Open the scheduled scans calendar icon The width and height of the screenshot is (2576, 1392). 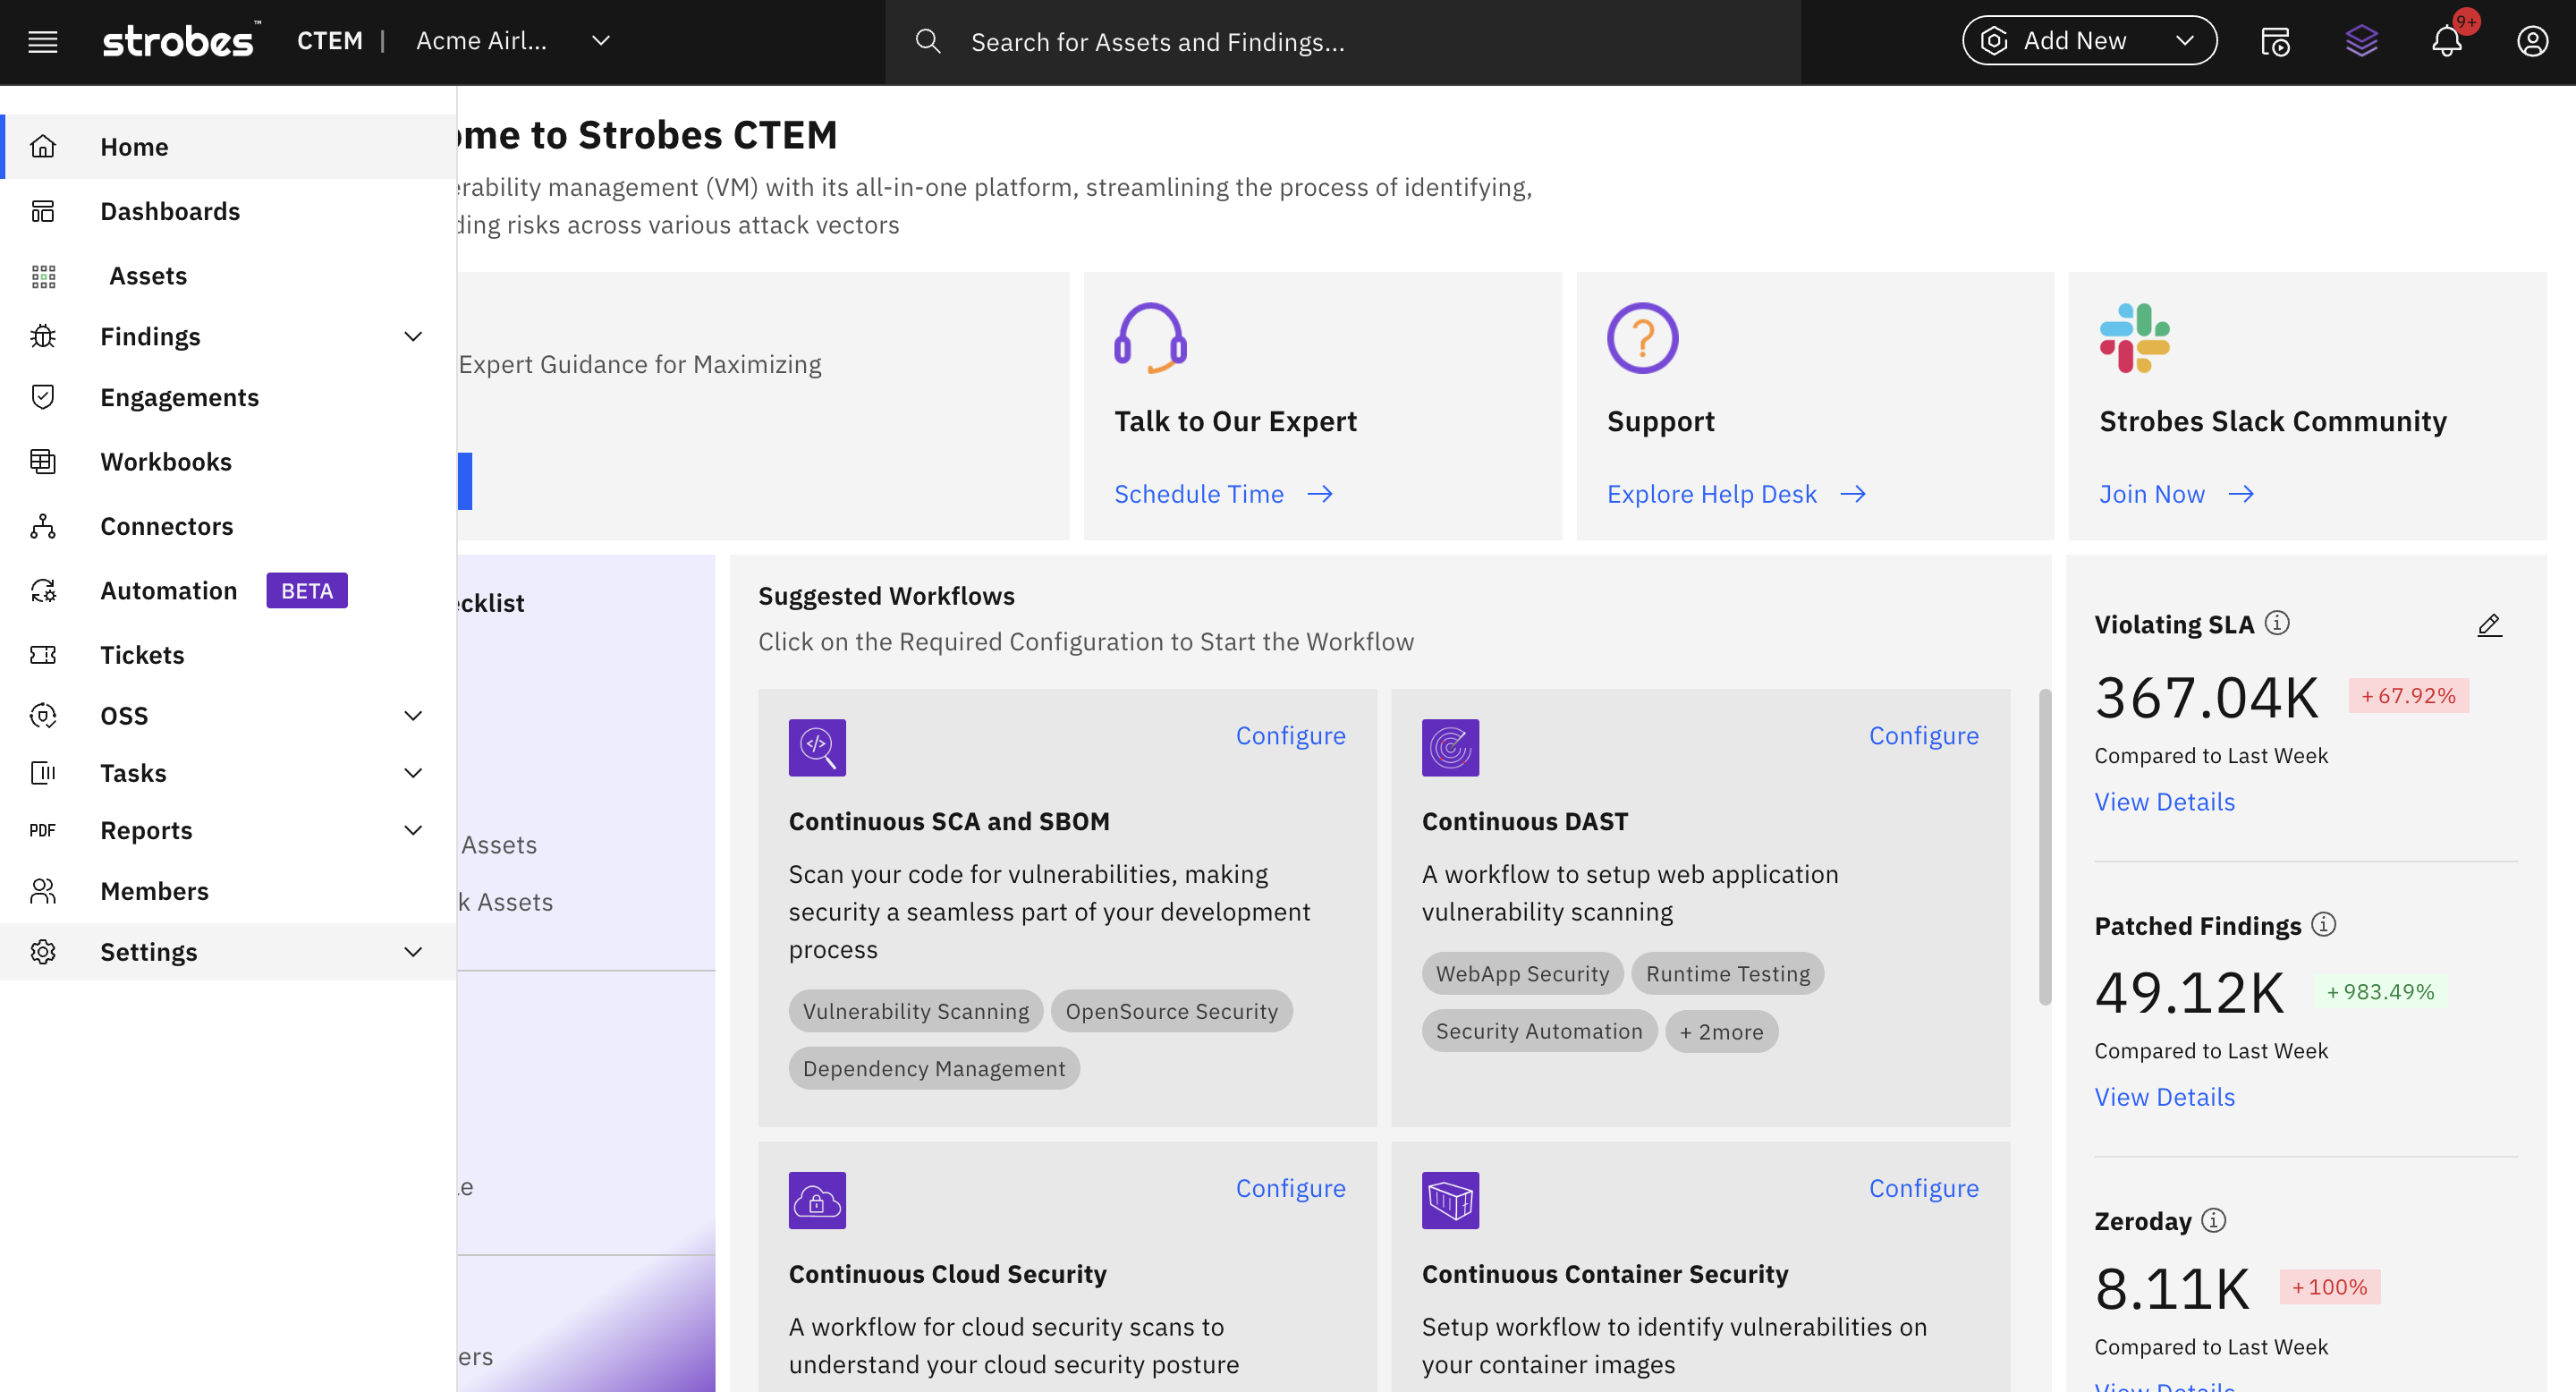click(2275, 41)
